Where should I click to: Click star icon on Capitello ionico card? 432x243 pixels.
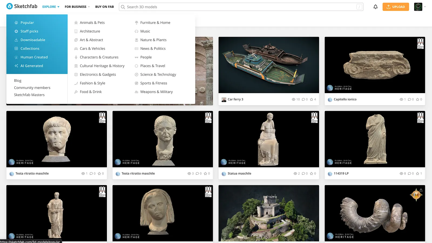point(417,99)
